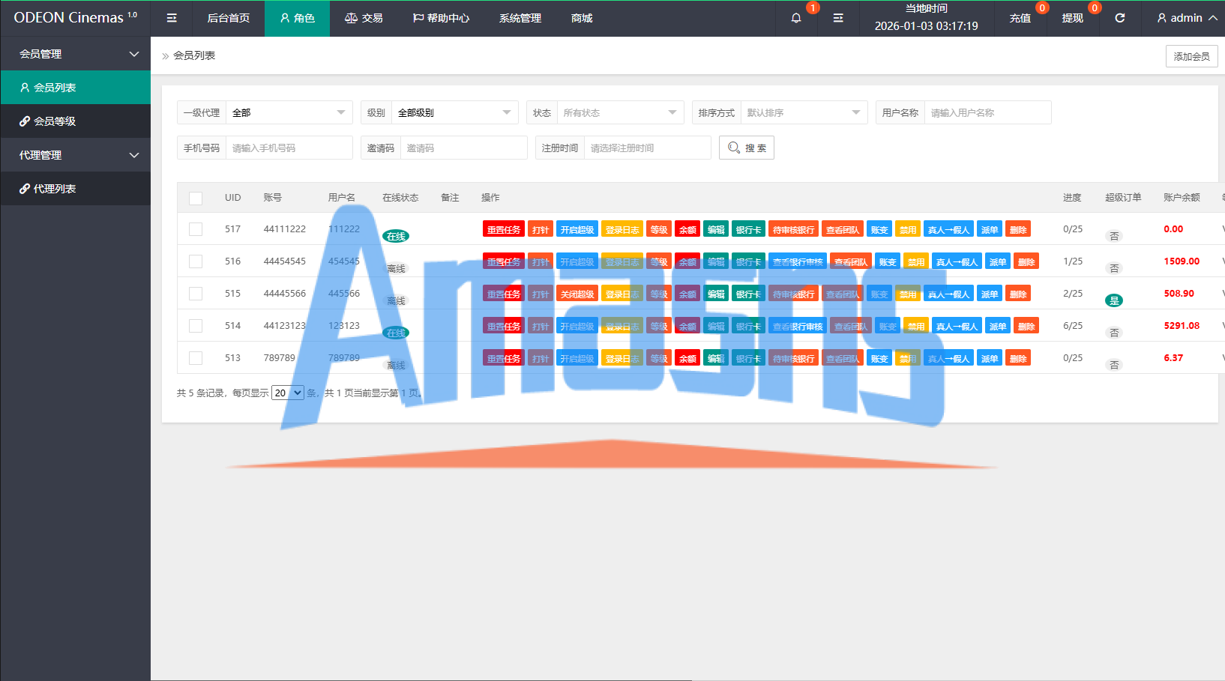Click the 搜索 search button
Screen dimensions: 1225x681
[747, 148]
